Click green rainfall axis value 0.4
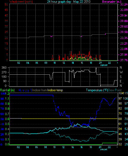 [x=7, y=129]
